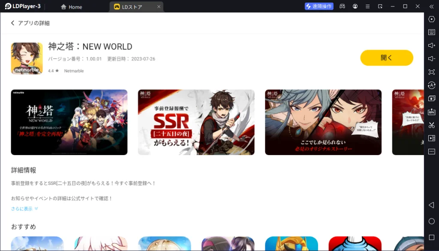This screenshot has height=251, width=439.
Task: Open the user account icon in title bar
Action: pyautogui.click(x=355, y=6)
